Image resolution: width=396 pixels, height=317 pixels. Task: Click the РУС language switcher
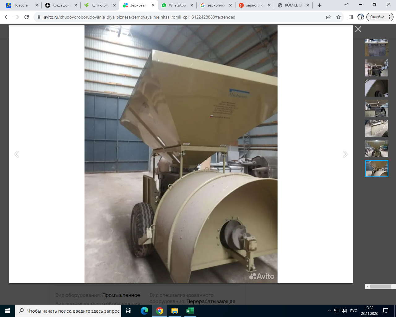click(x=353, y=311)
